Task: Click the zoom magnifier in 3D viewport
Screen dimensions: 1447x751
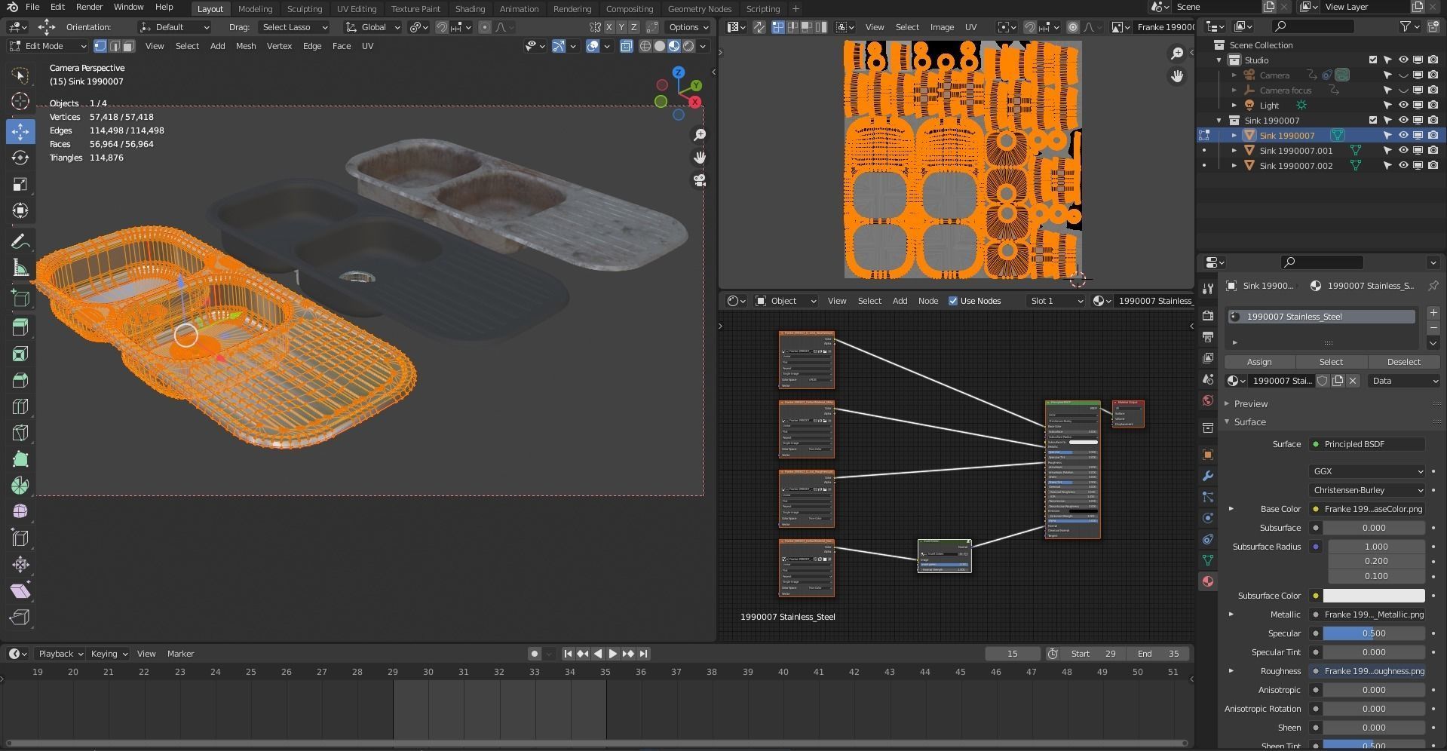Action: (700, 135)
